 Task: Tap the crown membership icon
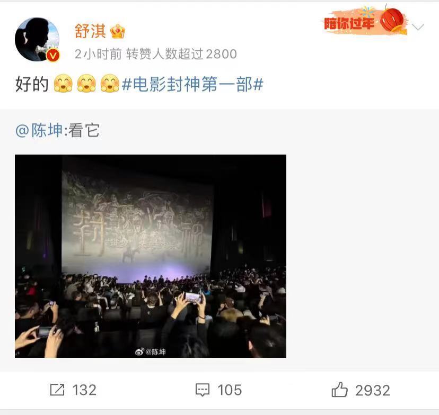click(118, 31)
